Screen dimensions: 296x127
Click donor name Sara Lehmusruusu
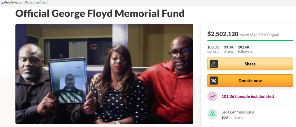coord(238,112)
